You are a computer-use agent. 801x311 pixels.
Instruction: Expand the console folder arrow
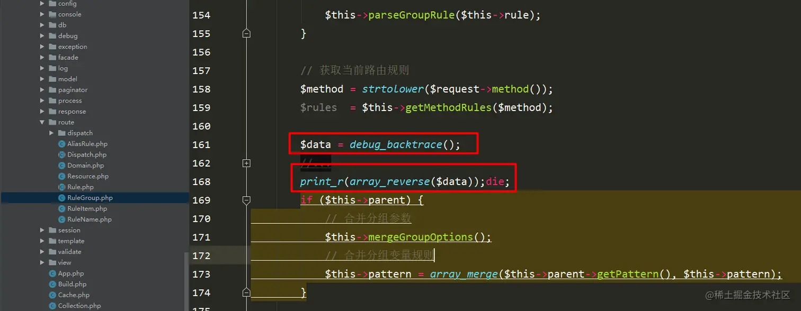pos(42,14)
